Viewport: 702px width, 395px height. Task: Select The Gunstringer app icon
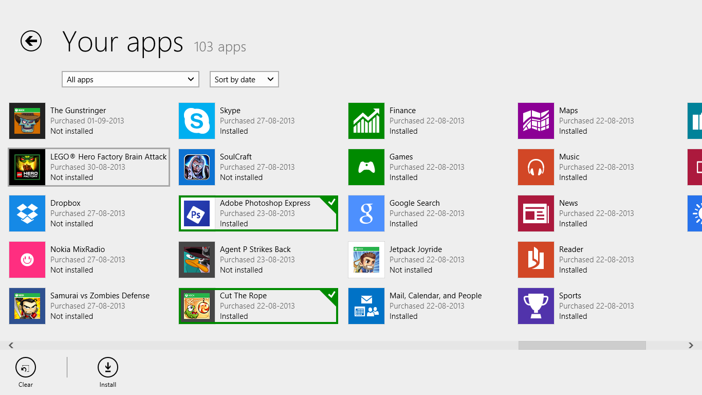coord(27,121)
